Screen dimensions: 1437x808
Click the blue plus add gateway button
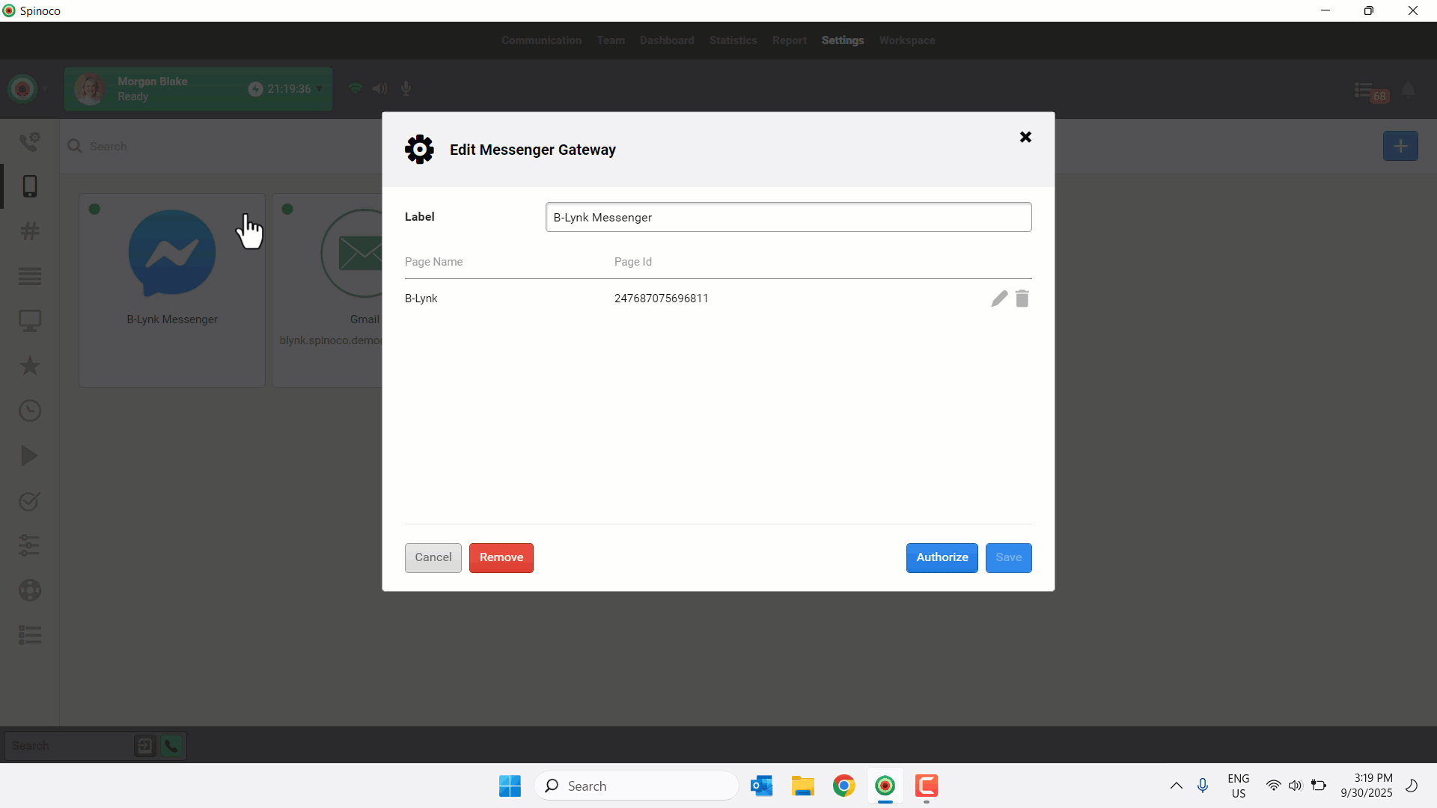[1400, 146]
